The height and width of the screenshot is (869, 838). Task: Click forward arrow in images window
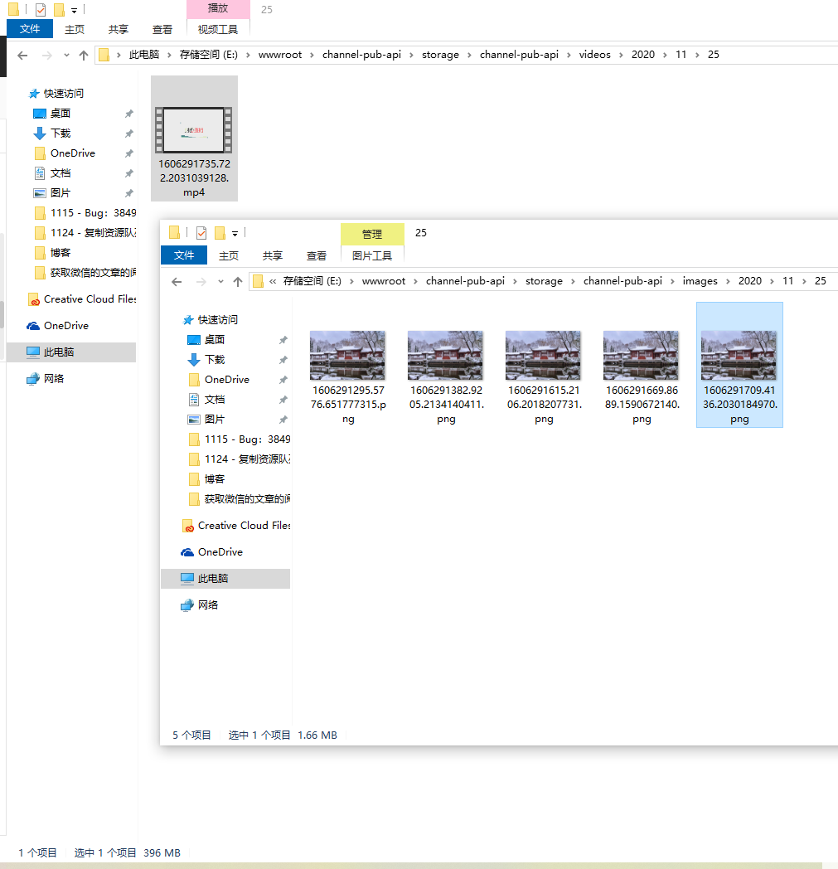(x=201, y=282)
